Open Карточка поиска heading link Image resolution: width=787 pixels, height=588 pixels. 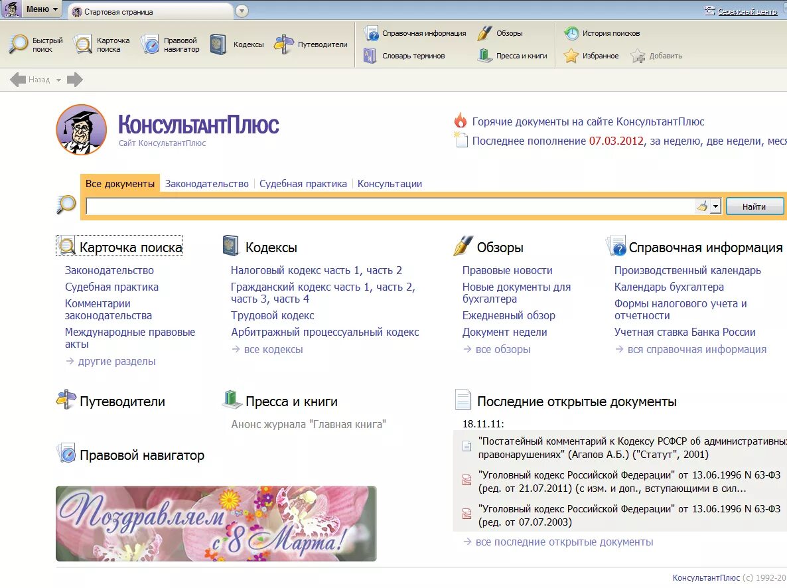[131, 247]
